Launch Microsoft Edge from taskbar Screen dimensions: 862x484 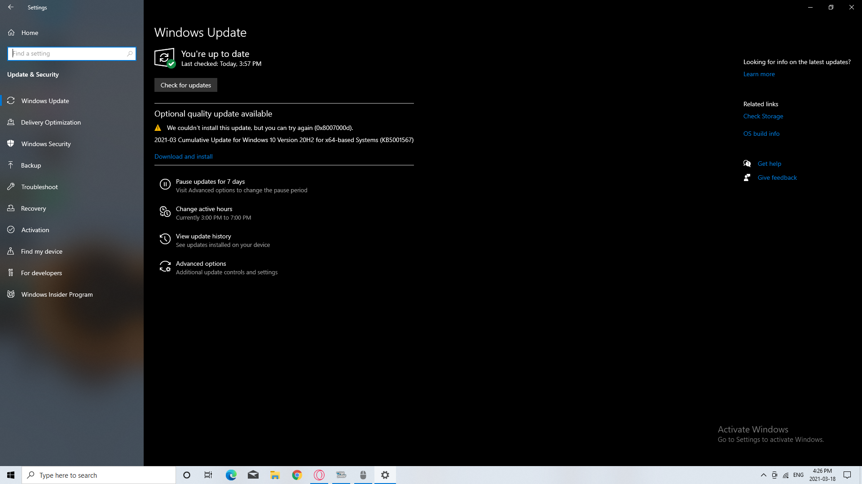(x=231, y=475)
